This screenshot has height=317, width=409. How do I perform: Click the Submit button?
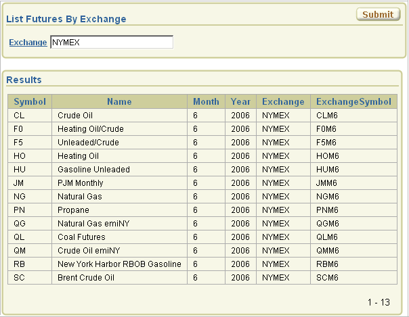point(378,14)
